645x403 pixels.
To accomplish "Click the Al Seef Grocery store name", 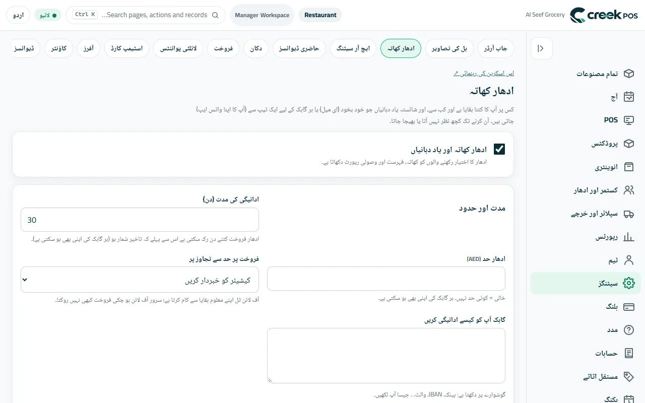I will tap(545, 15).
